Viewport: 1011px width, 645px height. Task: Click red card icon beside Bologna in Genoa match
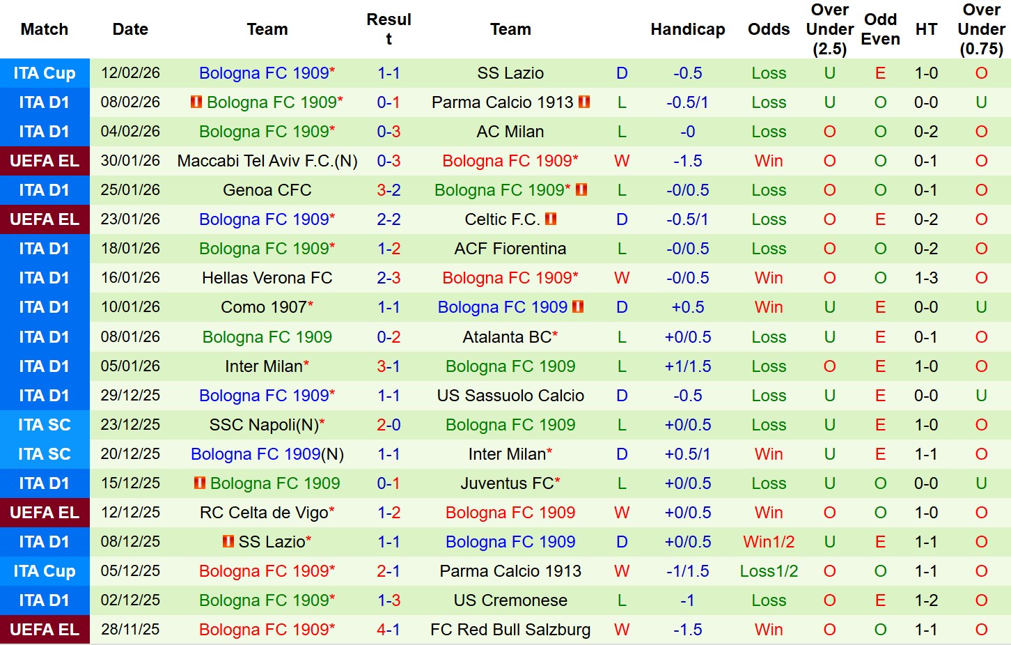pos(581,190)
